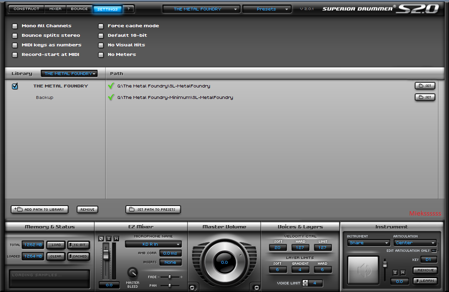Toggle Edit Articulation Only
This screenshot has width=449, height=292.
click(x=434, y=251)
